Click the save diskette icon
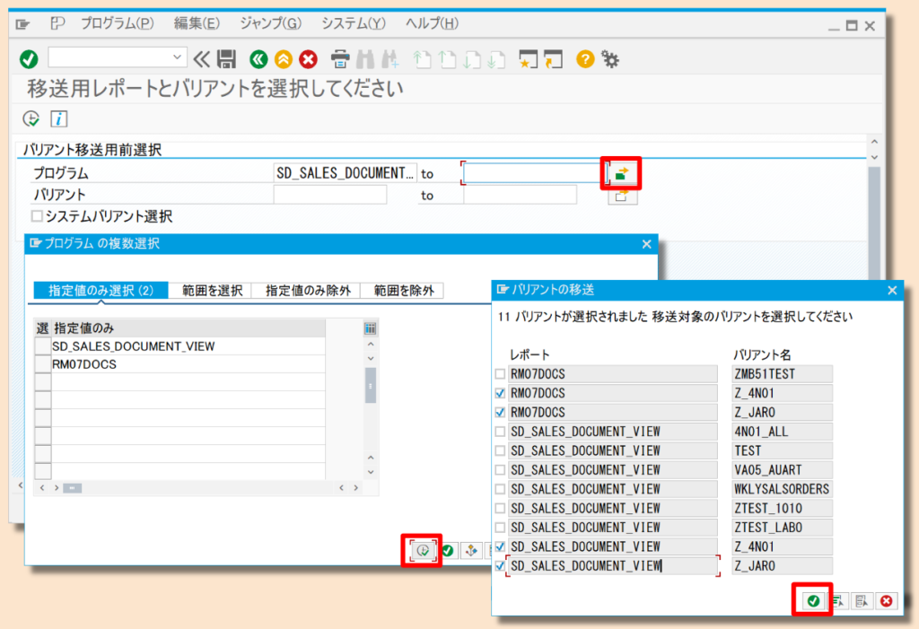The height and width of the screenshot is (629, 919). point(227,58)
